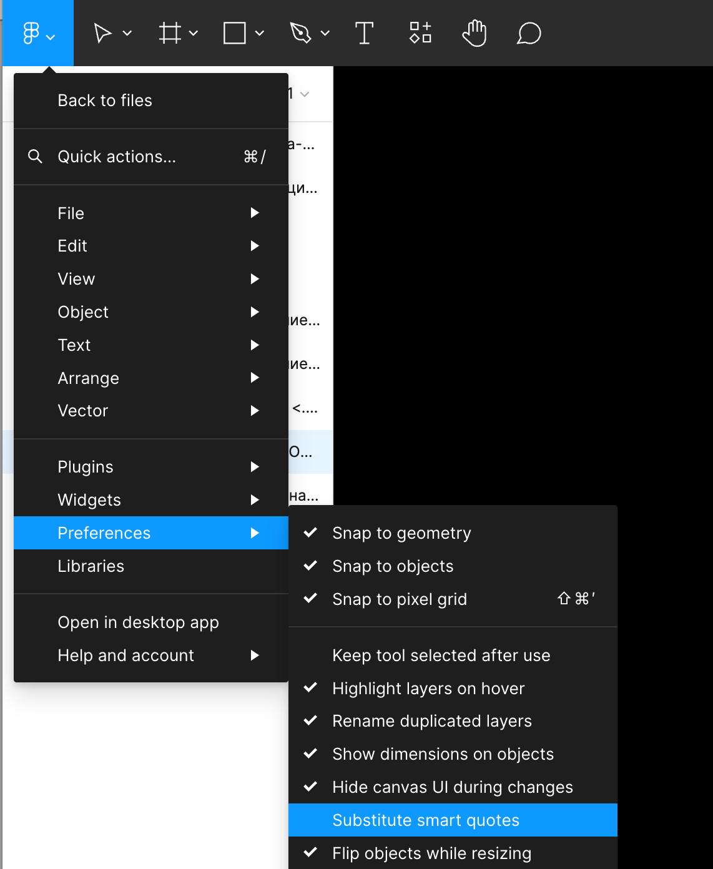Select the Rectangle shape tool

[x=235, y=33]
